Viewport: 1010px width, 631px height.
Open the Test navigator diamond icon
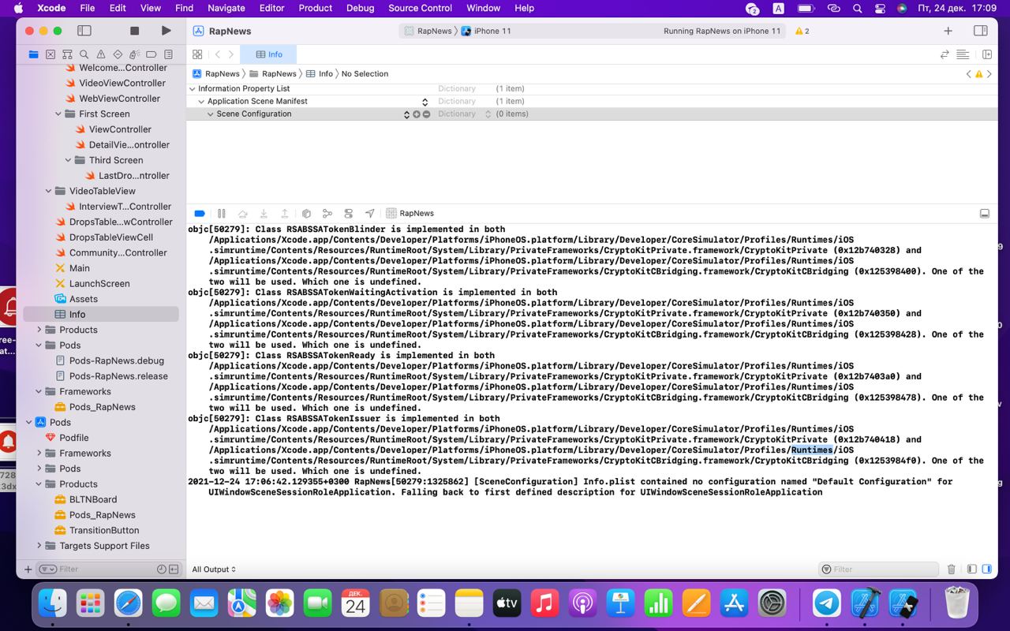pyautogui.click(x=118, y=54)
